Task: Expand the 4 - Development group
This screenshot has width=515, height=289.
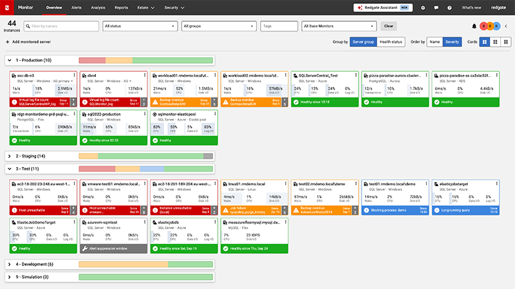Action: (x=10, y=265)
